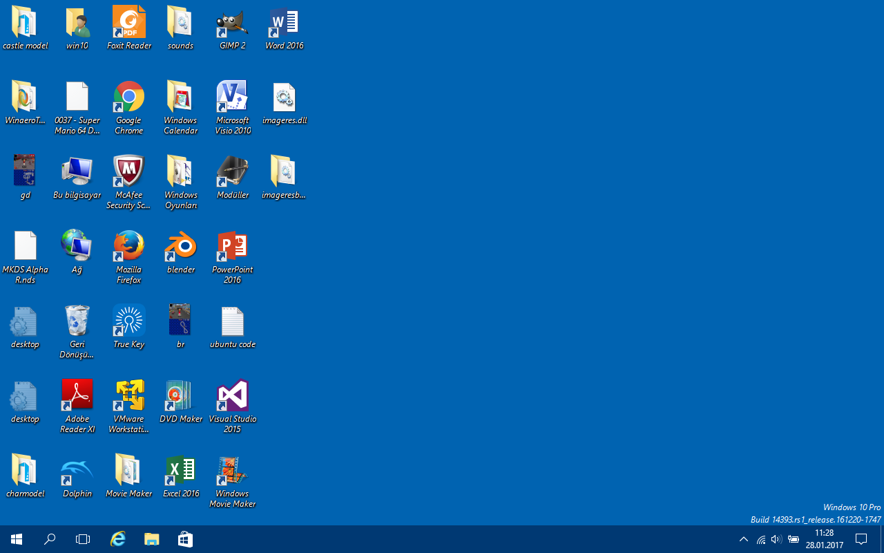Open the Action Center notifications
884x553 pixels.
coord(861,539)
